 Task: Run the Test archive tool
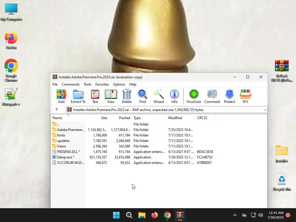[95, 96]
